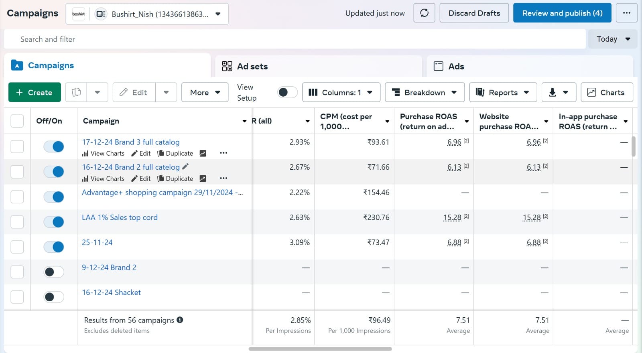Expand the Columns: 1 dropdown
This screenshot has width=642, height=353.
[x=341, y=92]
